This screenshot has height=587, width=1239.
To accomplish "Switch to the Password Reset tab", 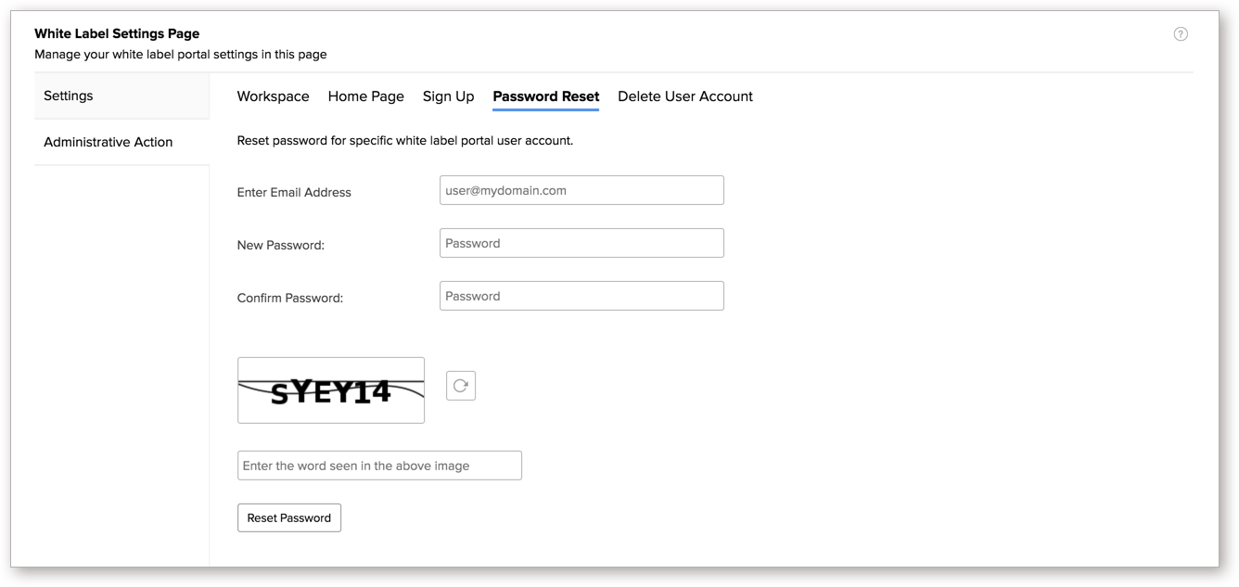I will coord(545,96).
